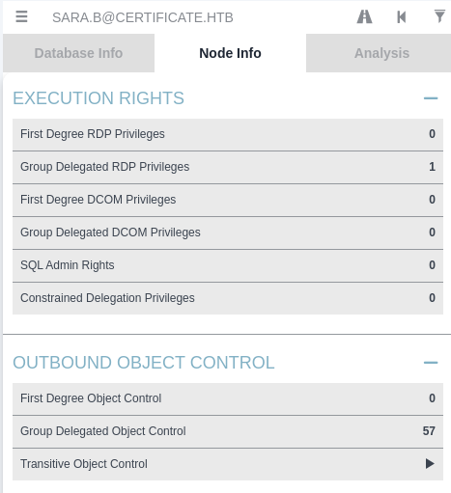Click Group Delegated DCOM Privileges row

coord(228,233)
